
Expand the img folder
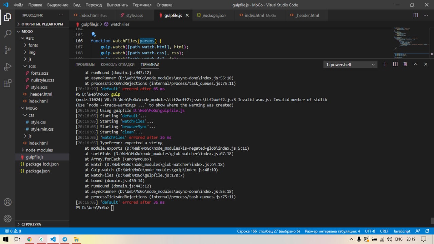[x=42, y=52]
